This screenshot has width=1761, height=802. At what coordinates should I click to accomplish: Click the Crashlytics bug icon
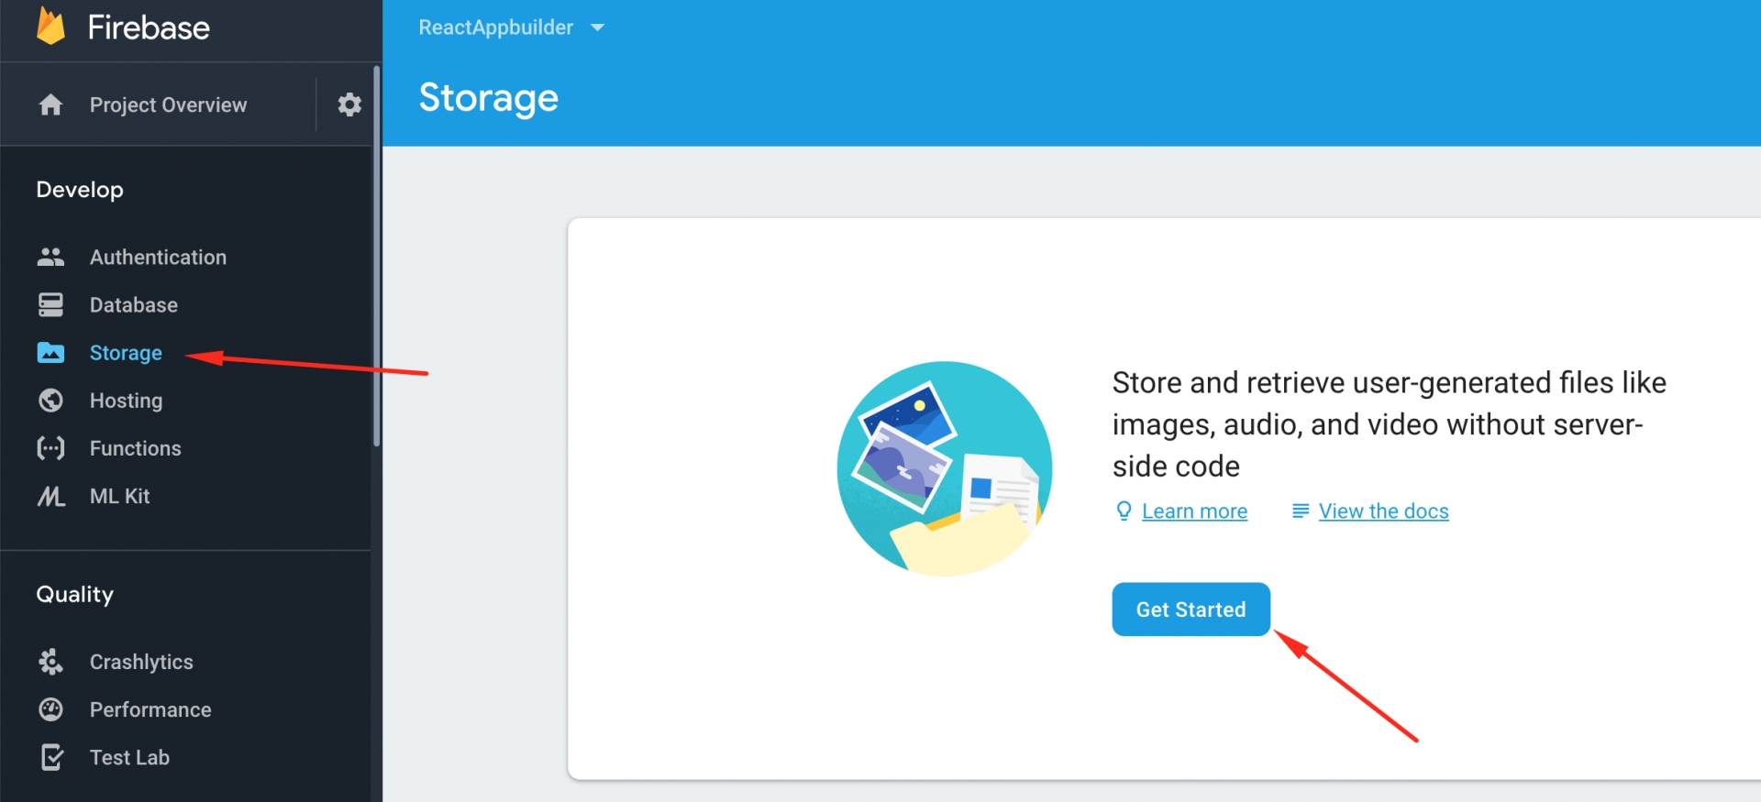[x=51, y=662]
